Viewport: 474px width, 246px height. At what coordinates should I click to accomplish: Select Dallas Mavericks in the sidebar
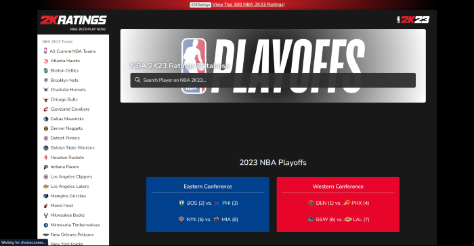click(x=67, y=119)
